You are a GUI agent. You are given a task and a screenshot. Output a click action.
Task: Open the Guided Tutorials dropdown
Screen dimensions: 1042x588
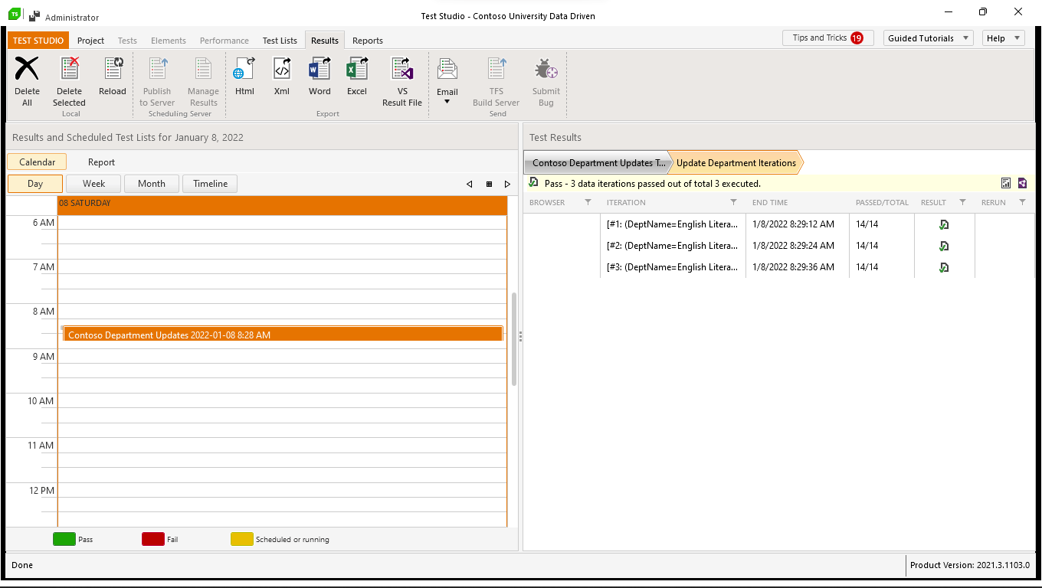[928, 38]
